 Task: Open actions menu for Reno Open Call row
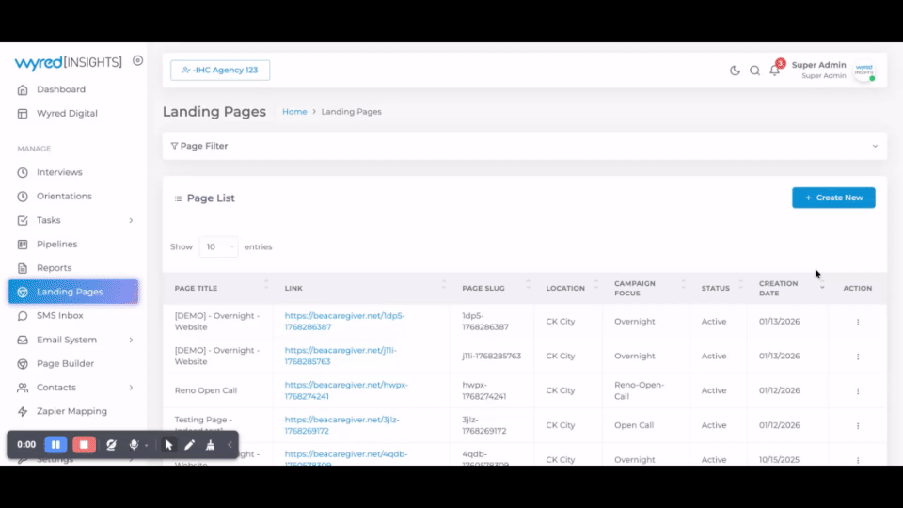tap(857, 390)
